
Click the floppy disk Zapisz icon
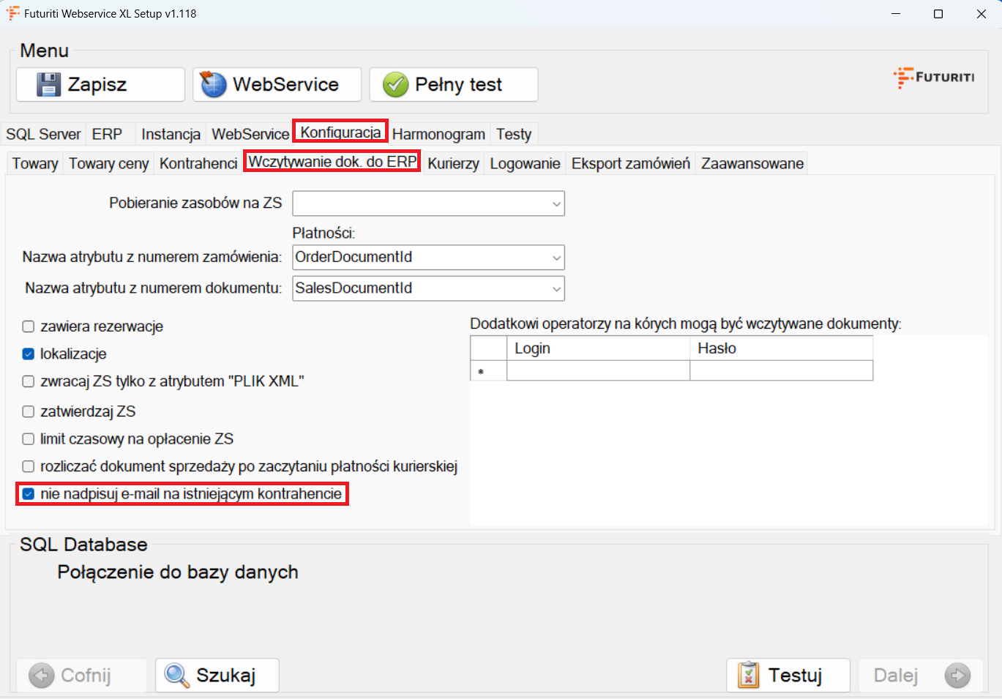(49, 85)
